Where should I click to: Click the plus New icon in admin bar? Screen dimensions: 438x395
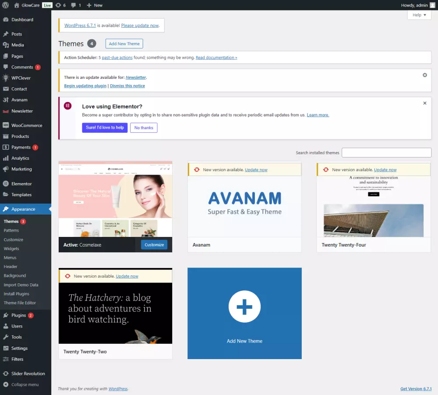coord(89,5)
